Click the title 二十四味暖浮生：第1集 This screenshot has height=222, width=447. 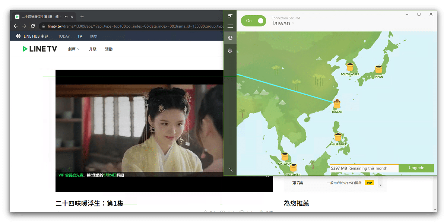click(x=89, y=203)
